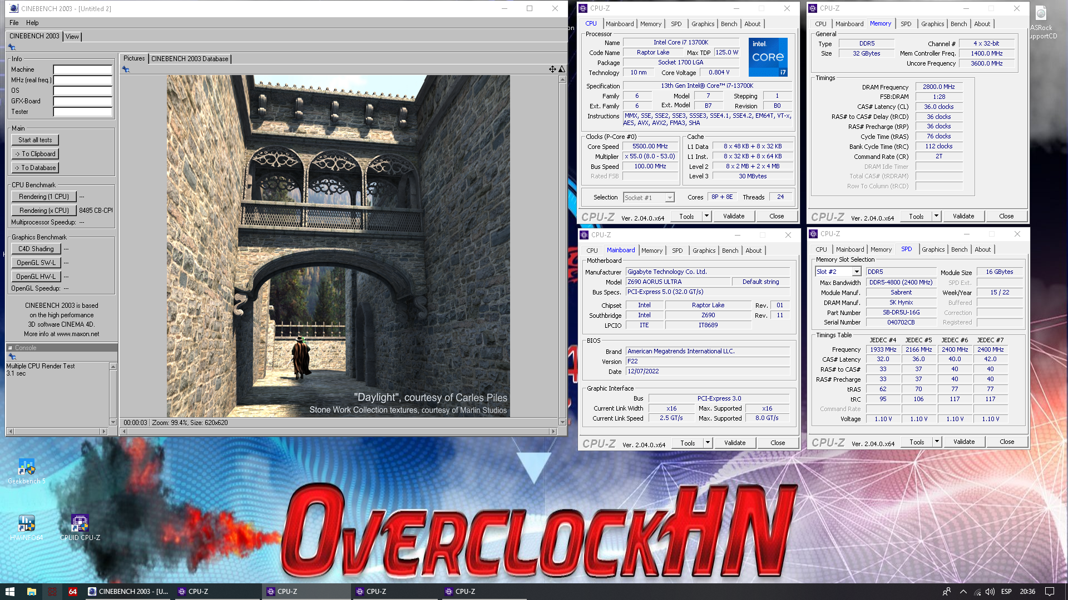Click the pin icon under the CINEBENCH 2003 tab

click(x=12, y=47)
